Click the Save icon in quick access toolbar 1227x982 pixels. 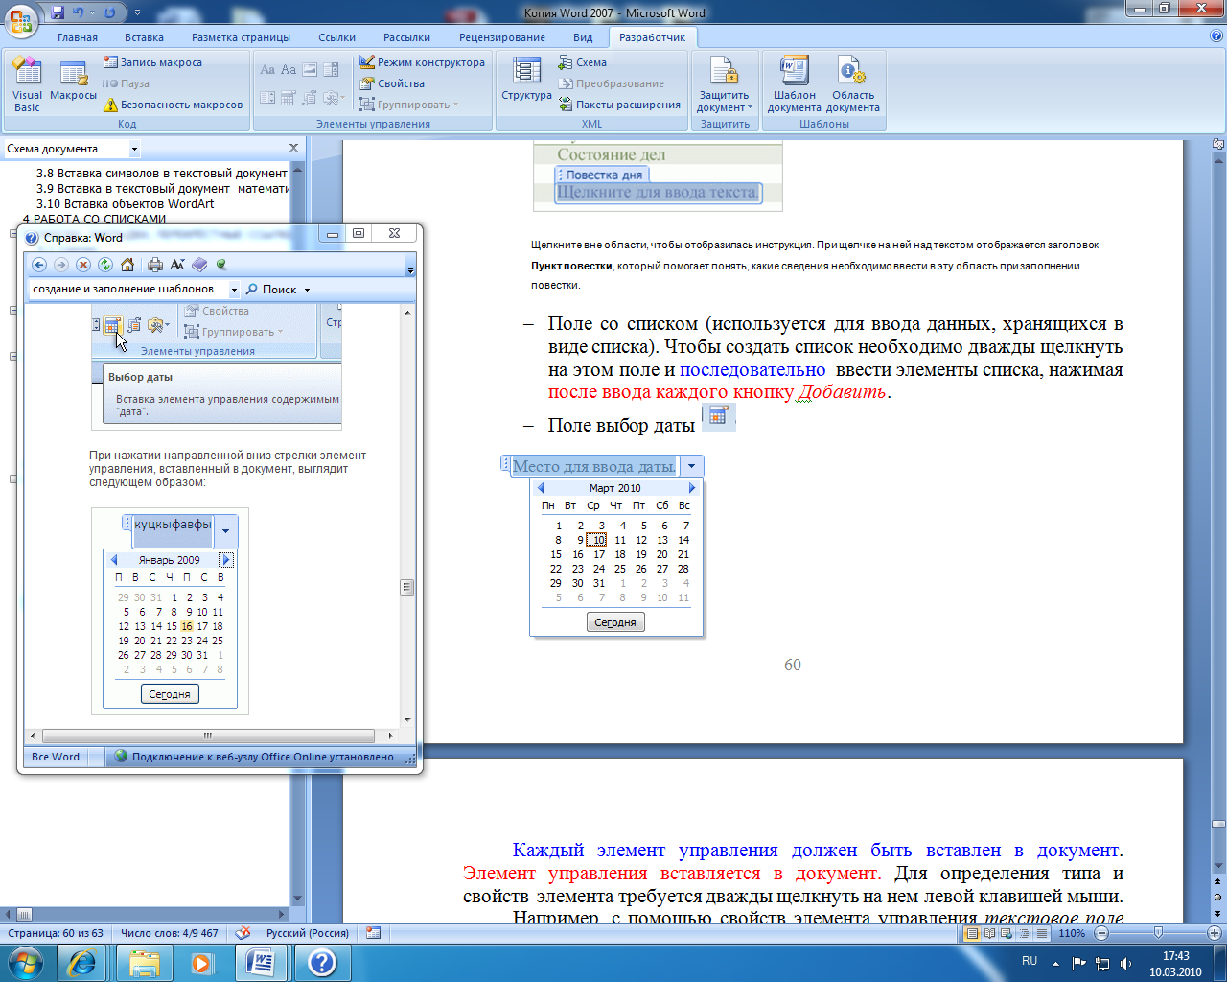[x=58, y=12]
